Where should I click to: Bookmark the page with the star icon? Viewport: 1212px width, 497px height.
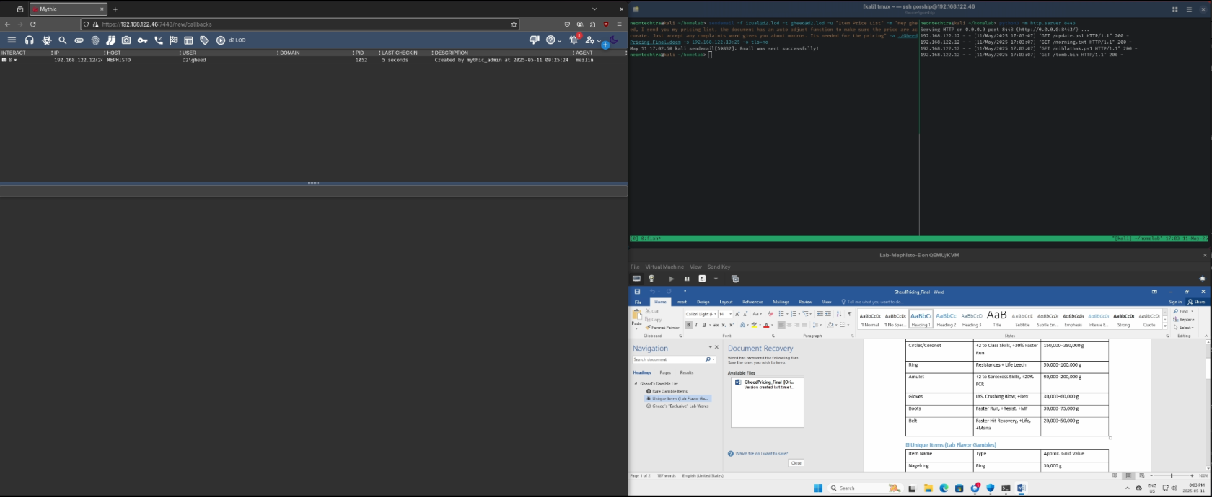pyautogui.click(x=514, y=24)
